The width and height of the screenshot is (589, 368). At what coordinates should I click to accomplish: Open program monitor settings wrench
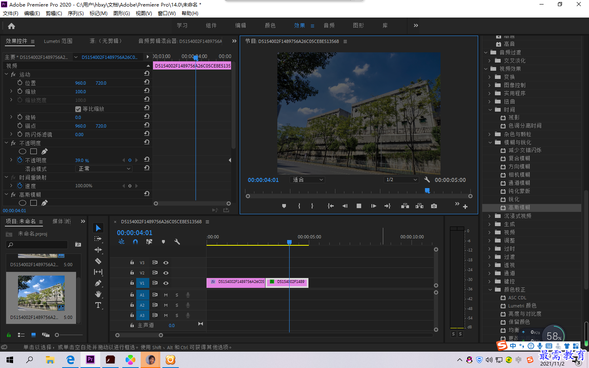[427, 180]
